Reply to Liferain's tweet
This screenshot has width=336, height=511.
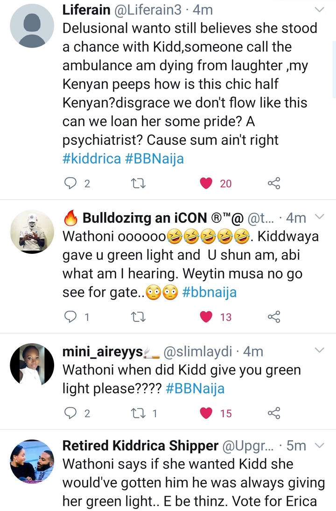[x=70, y=183]
